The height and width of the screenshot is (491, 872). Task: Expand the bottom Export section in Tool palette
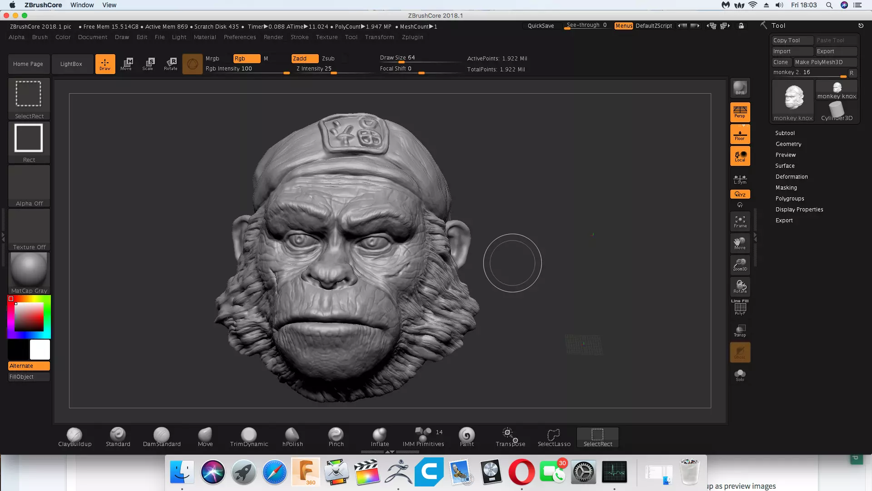[x=784, y=220]
